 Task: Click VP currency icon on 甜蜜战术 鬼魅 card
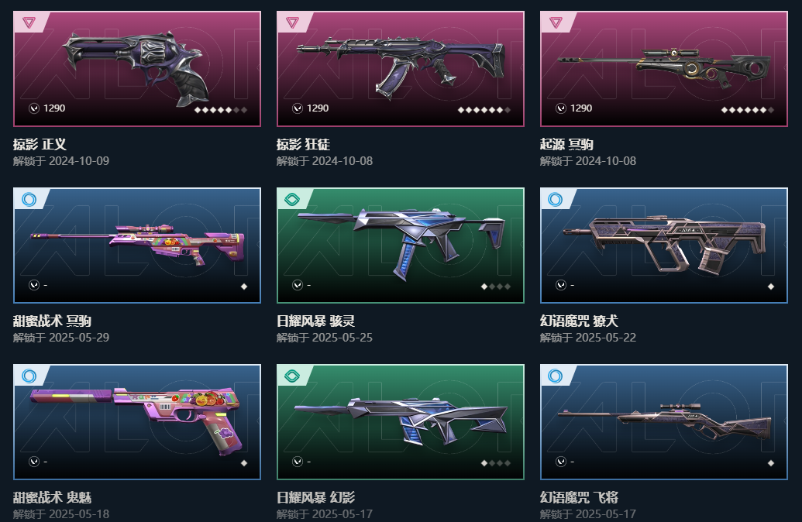point(34,462)
